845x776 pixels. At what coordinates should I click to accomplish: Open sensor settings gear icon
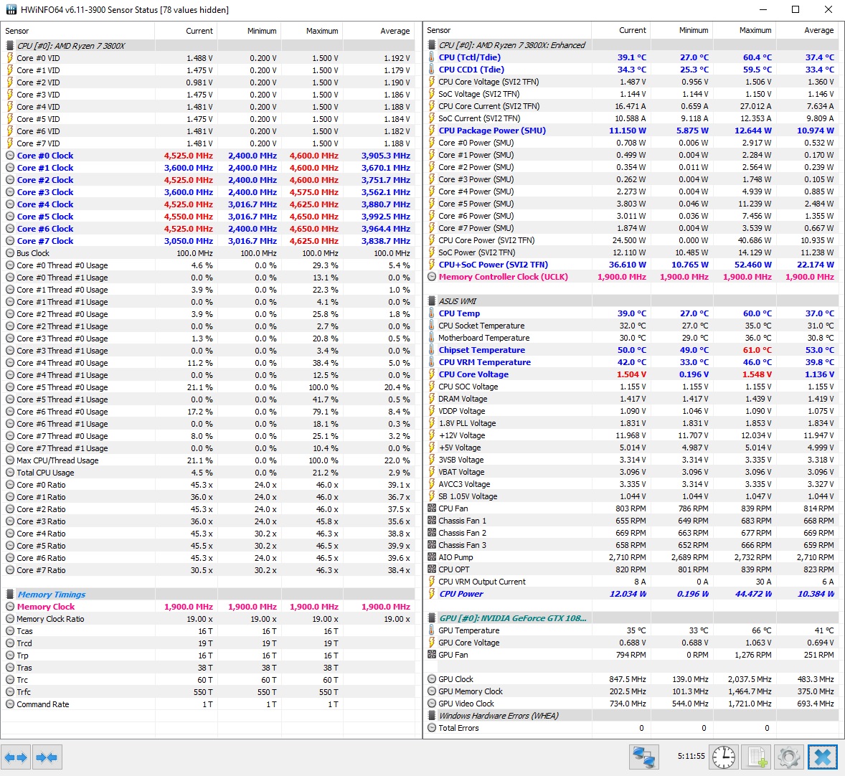tap(789, 757)
